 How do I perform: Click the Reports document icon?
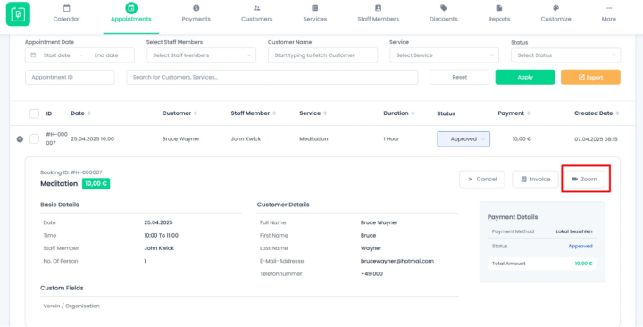(499, 8)
